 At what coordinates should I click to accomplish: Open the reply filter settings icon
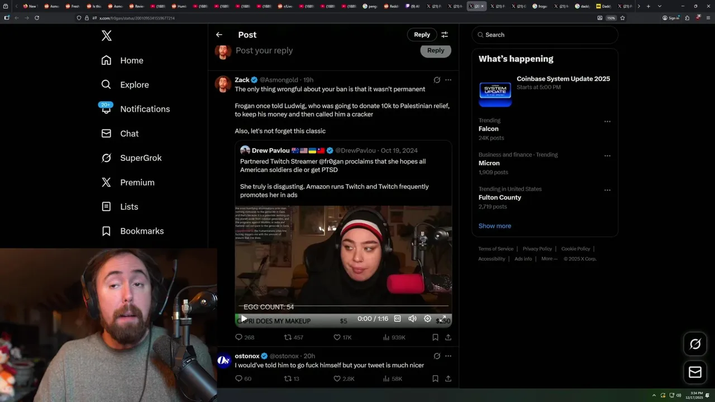[445, 35]
